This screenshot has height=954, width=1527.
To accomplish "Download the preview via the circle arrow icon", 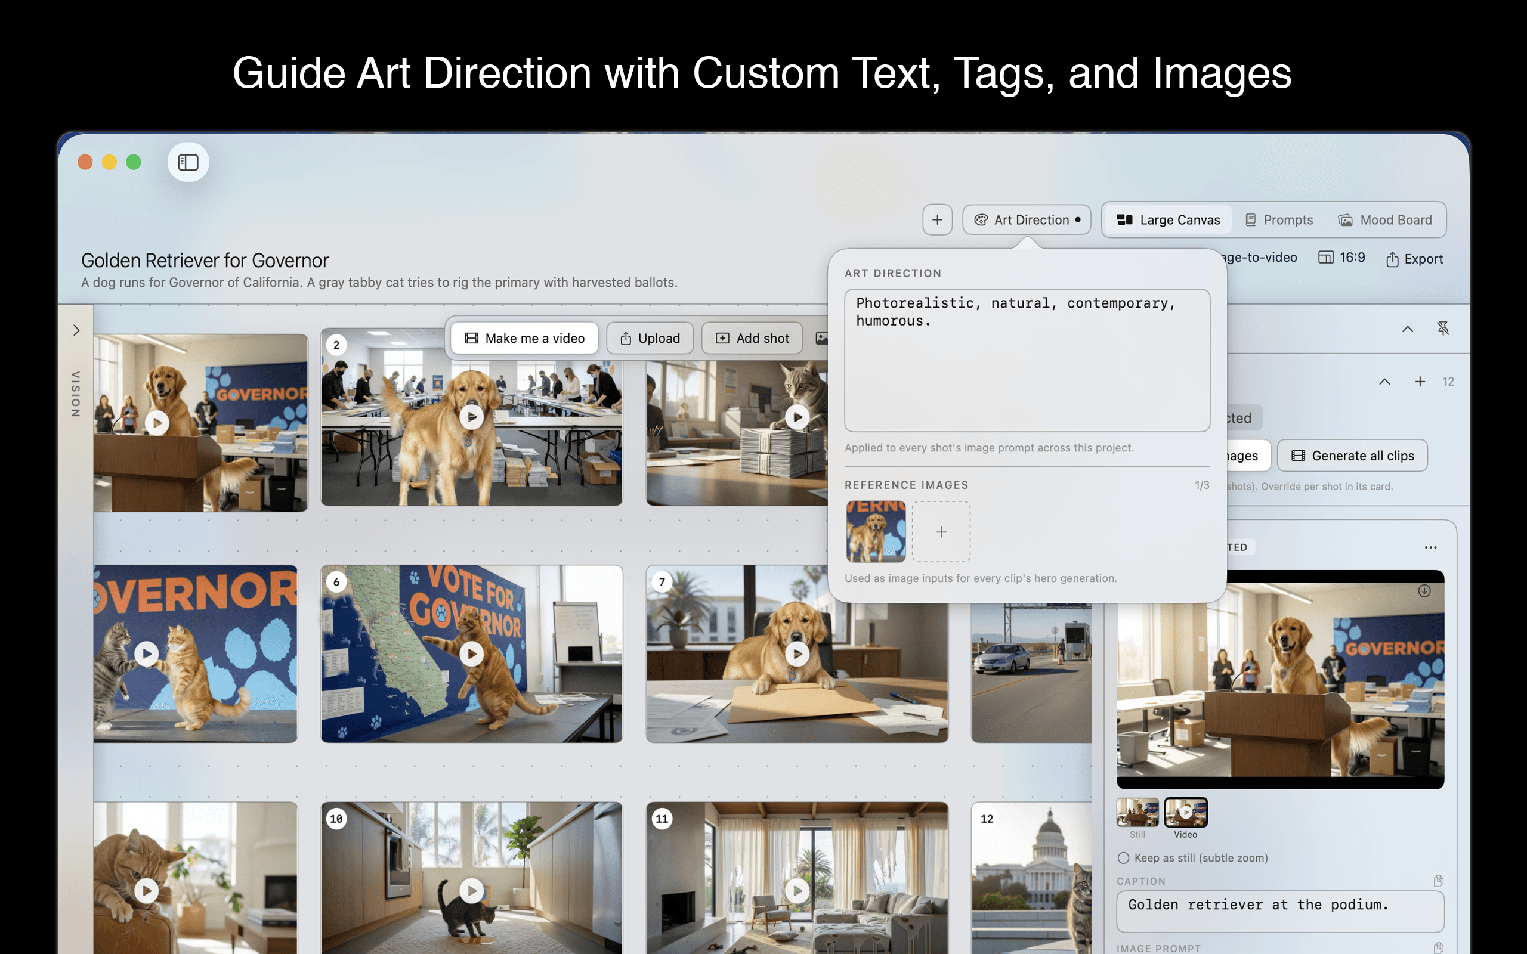I will pyautogui.click(x=1424, y=590).
